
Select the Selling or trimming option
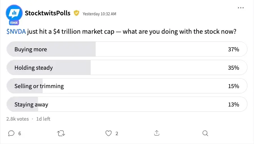point(127,86)
